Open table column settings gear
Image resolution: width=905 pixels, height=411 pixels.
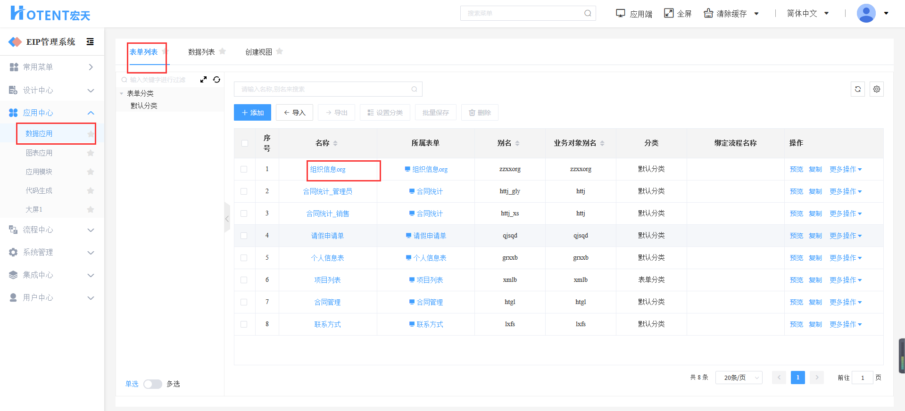point(877,89)
